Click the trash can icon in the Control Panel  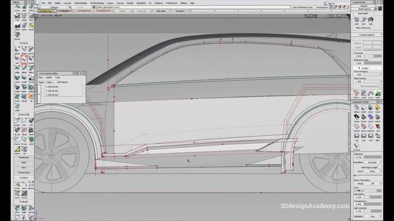tap(380, 8)
